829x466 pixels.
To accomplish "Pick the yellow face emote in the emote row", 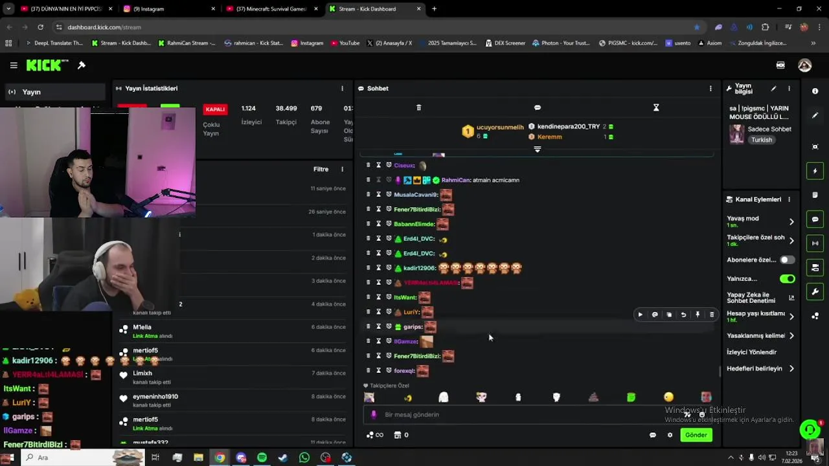I will tap(668, 397).
